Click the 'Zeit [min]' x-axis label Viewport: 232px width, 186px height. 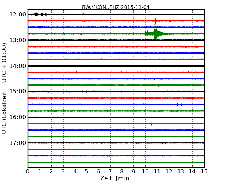coord(116,178)
